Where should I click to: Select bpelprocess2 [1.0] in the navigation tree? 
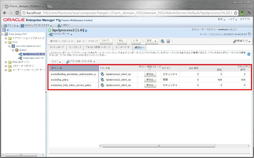point(34,54)
